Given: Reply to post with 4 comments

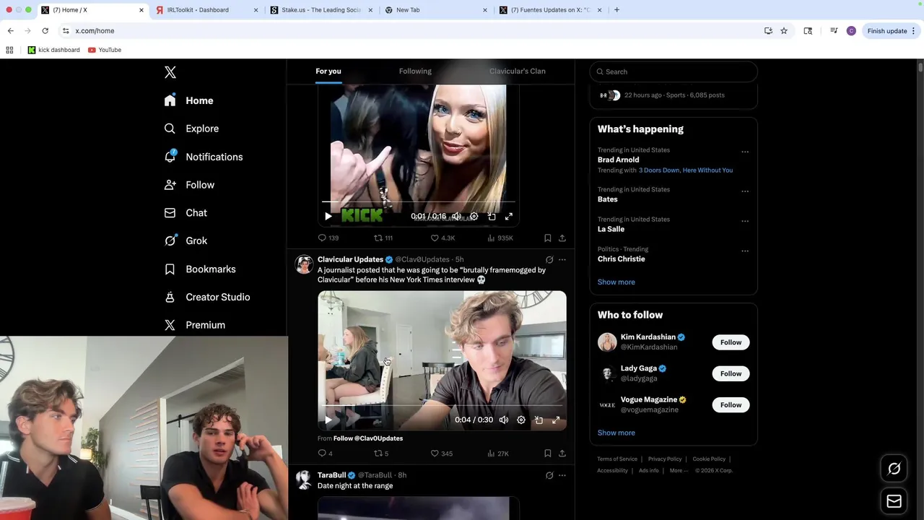Looking at the screenshot, I should coord(325,454).
